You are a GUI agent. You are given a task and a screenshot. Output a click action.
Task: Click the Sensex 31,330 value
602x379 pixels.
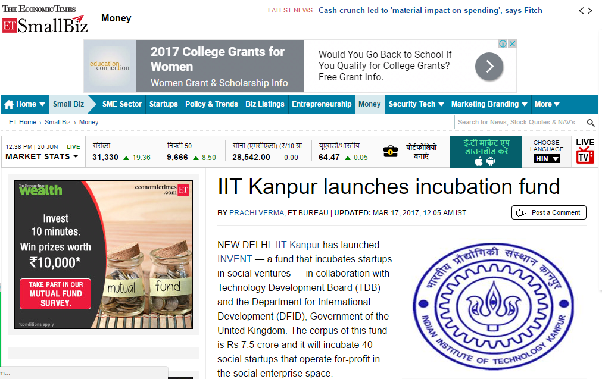coord(105,157)
